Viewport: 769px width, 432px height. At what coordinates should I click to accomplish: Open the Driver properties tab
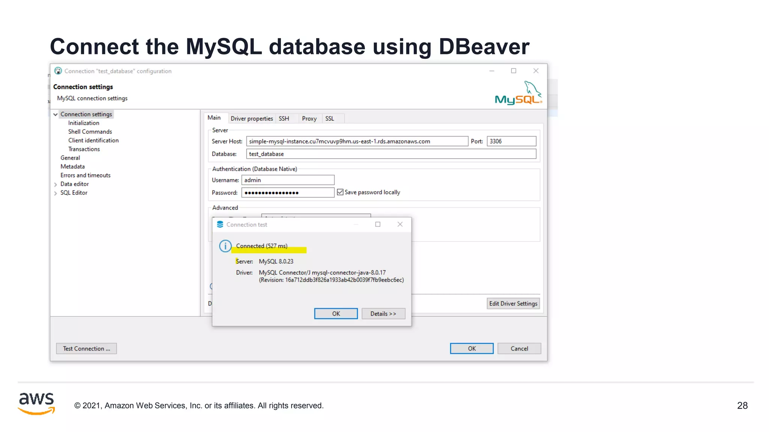point(252,118)
